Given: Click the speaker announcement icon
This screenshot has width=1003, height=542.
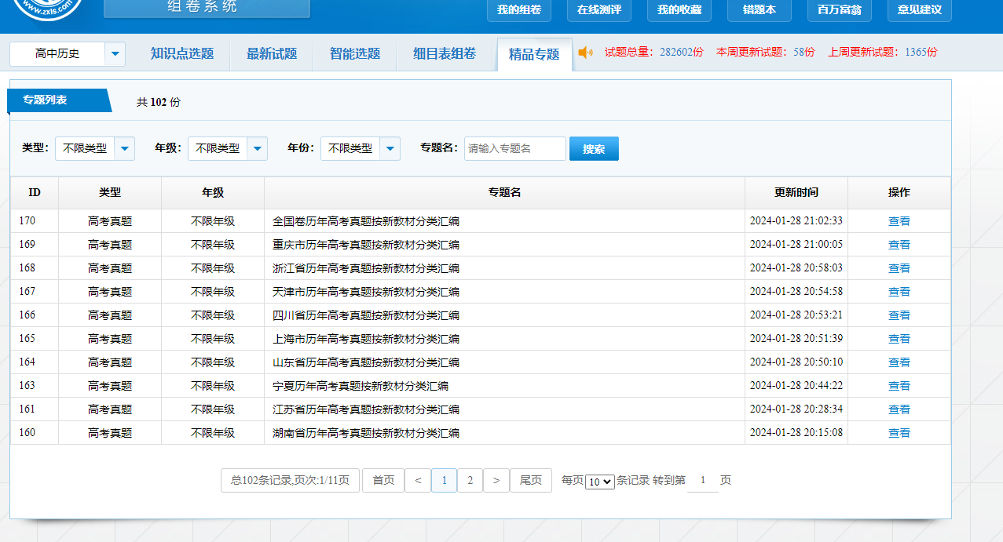Looking at the screenshot, I should (585, 53).
